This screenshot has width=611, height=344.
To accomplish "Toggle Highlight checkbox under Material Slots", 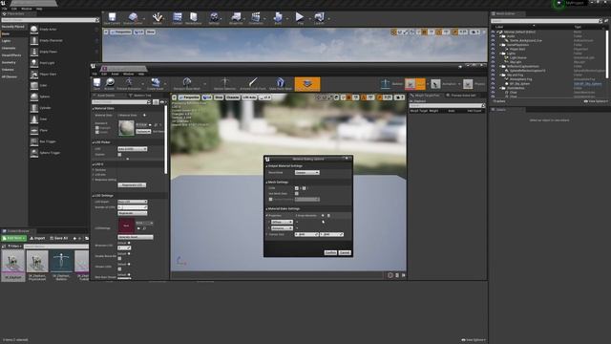I will [97, 127].
